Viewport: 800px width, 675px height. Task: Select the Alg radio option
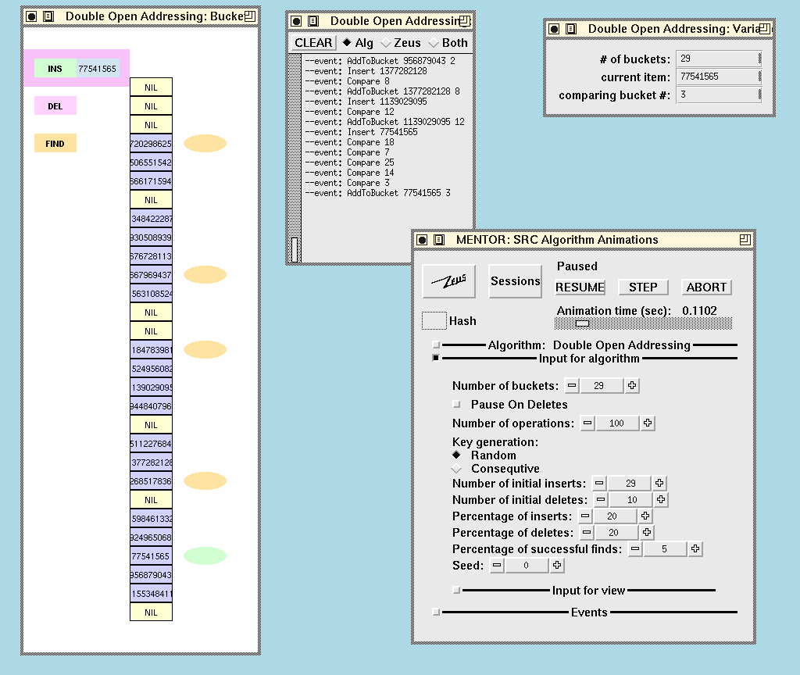coord(358,43)
